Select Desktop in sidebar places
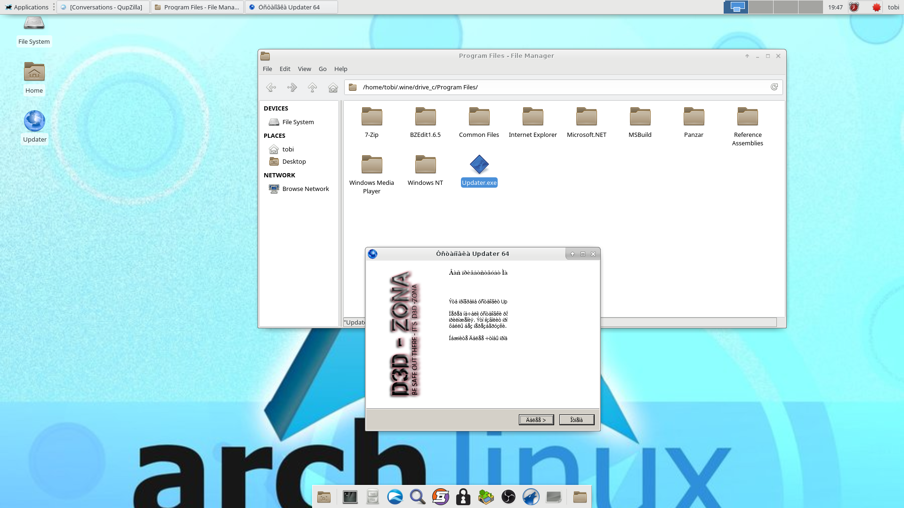This screenshot has width=904, height=508. point(299,161)
